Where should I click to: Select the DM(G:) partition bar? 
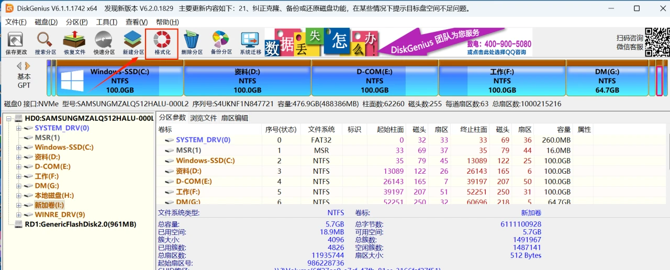coord(607,77)
